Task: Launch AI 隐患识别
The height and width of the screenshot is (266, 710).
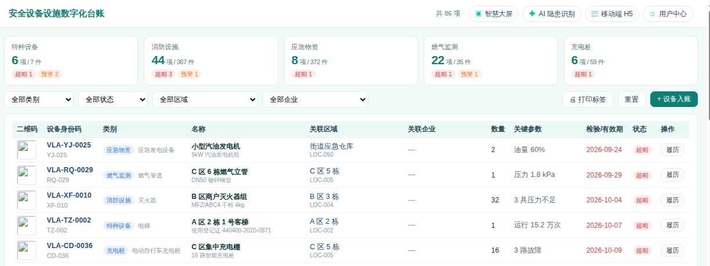Action: coord(552,14)
